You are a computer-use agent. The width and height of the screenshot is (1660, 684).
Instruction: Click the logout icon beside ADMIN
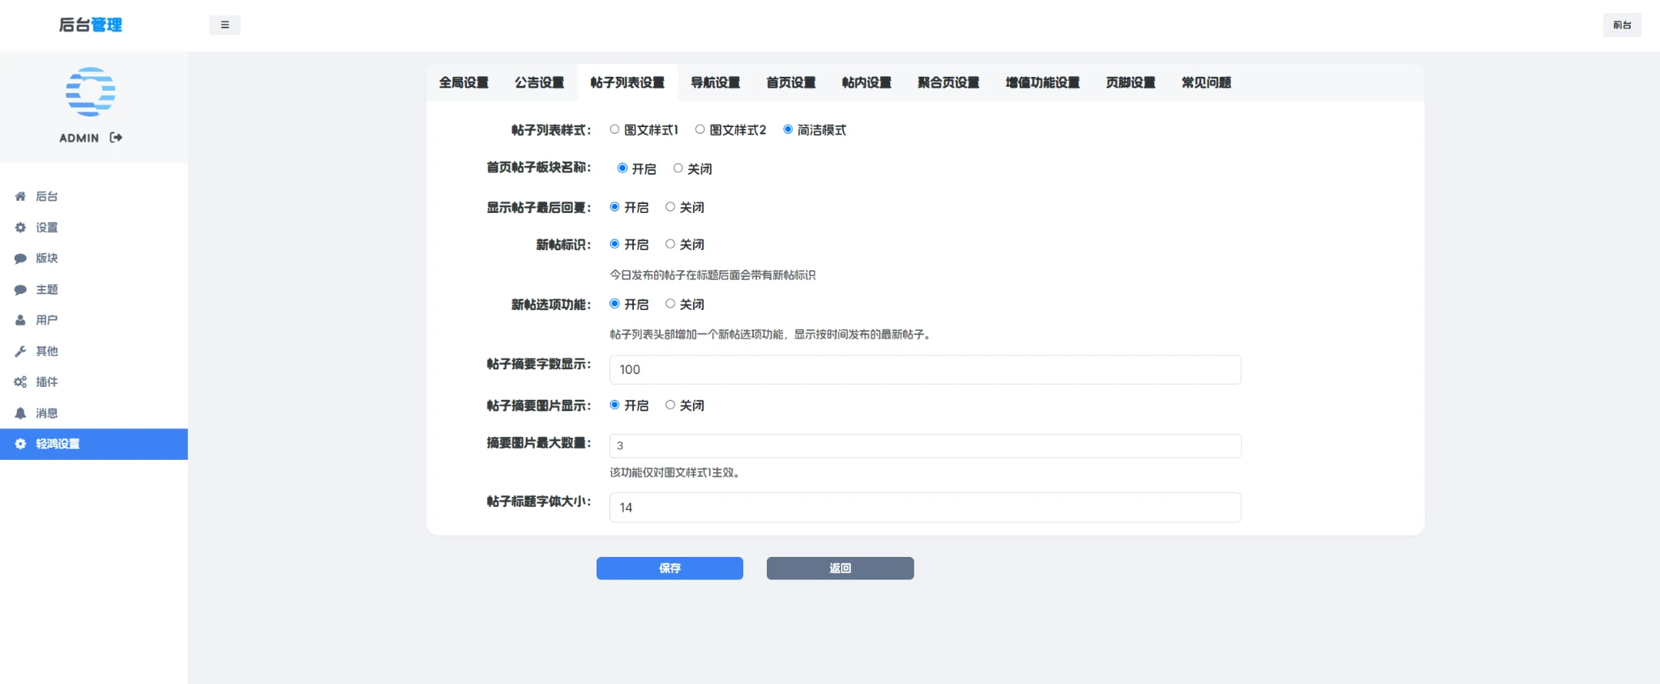coord(116,138)
